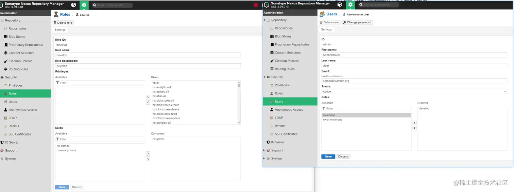The image size is (514, 192).
Task: Click the red alert icon in left header
Action: (x=256, y=5)
